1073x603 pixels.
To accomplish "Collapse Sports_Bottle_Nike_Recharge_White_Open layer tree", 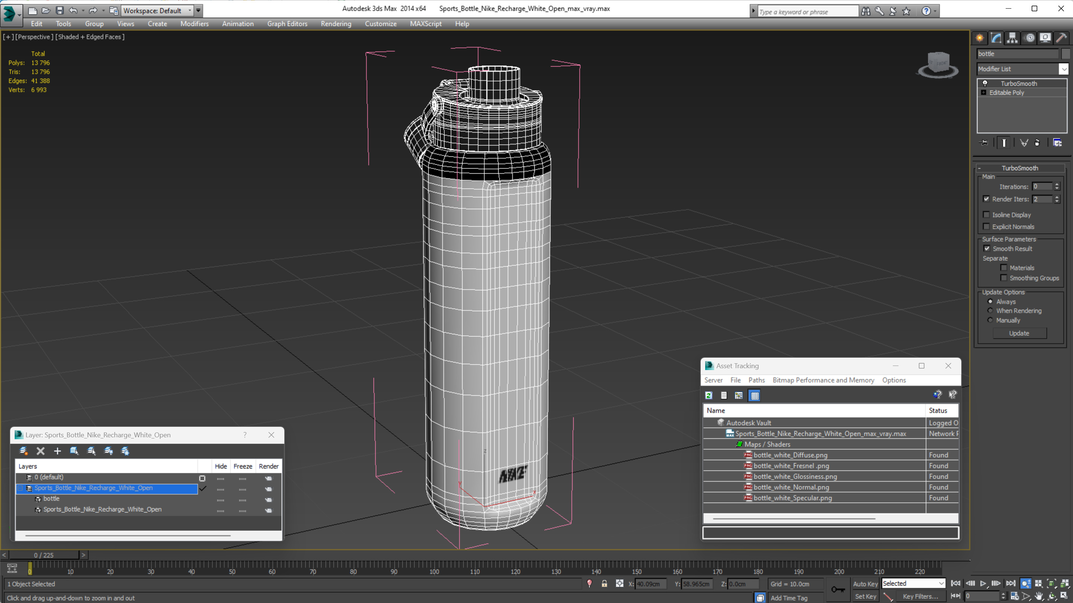I will point(20,488).
